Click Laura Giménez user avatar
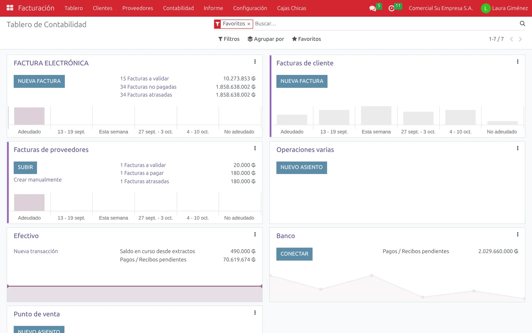Image resolution: width=532 pixels, height=333 pixels. (x=485, y=8)
